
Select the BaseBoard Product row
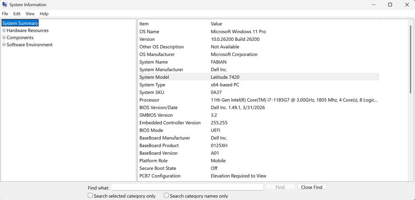(x=259, y=145)
